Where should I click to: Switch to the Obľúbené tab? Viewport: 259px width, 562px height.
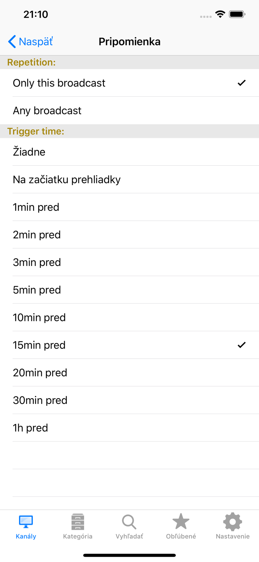pos(181,526)
